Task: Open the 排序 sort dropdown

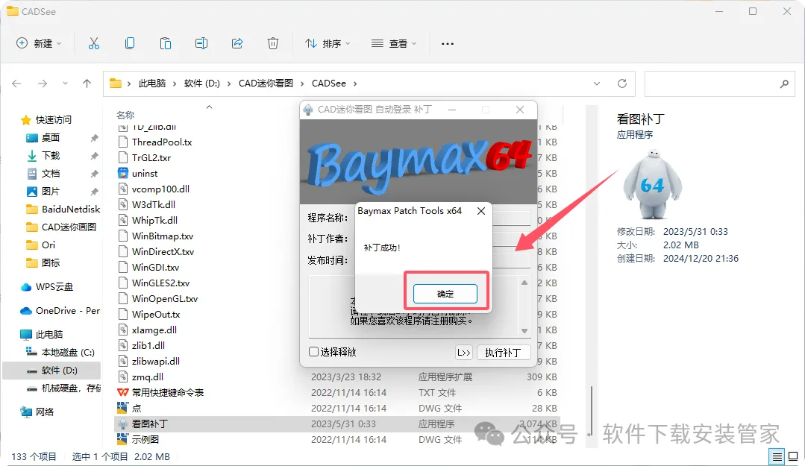Action: click(328, 44)
